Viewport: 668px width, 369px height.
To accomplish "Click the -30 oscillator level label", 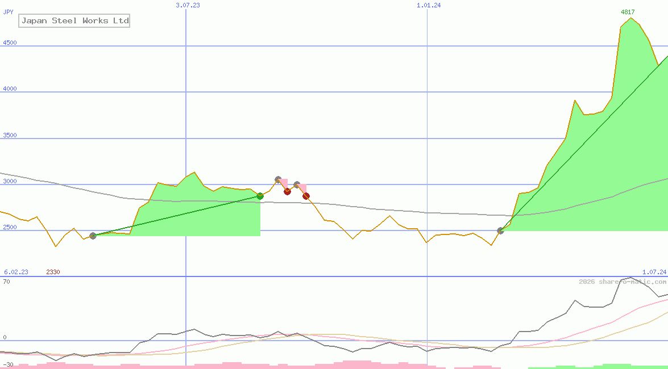I will click(x=8, y=364).
